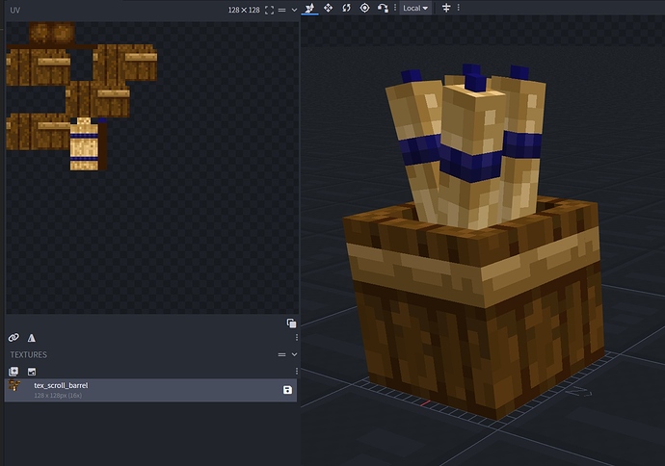Click the Textures panel's drag handle icon
This screenshot has height=466, width=665.
pos(281,354)
